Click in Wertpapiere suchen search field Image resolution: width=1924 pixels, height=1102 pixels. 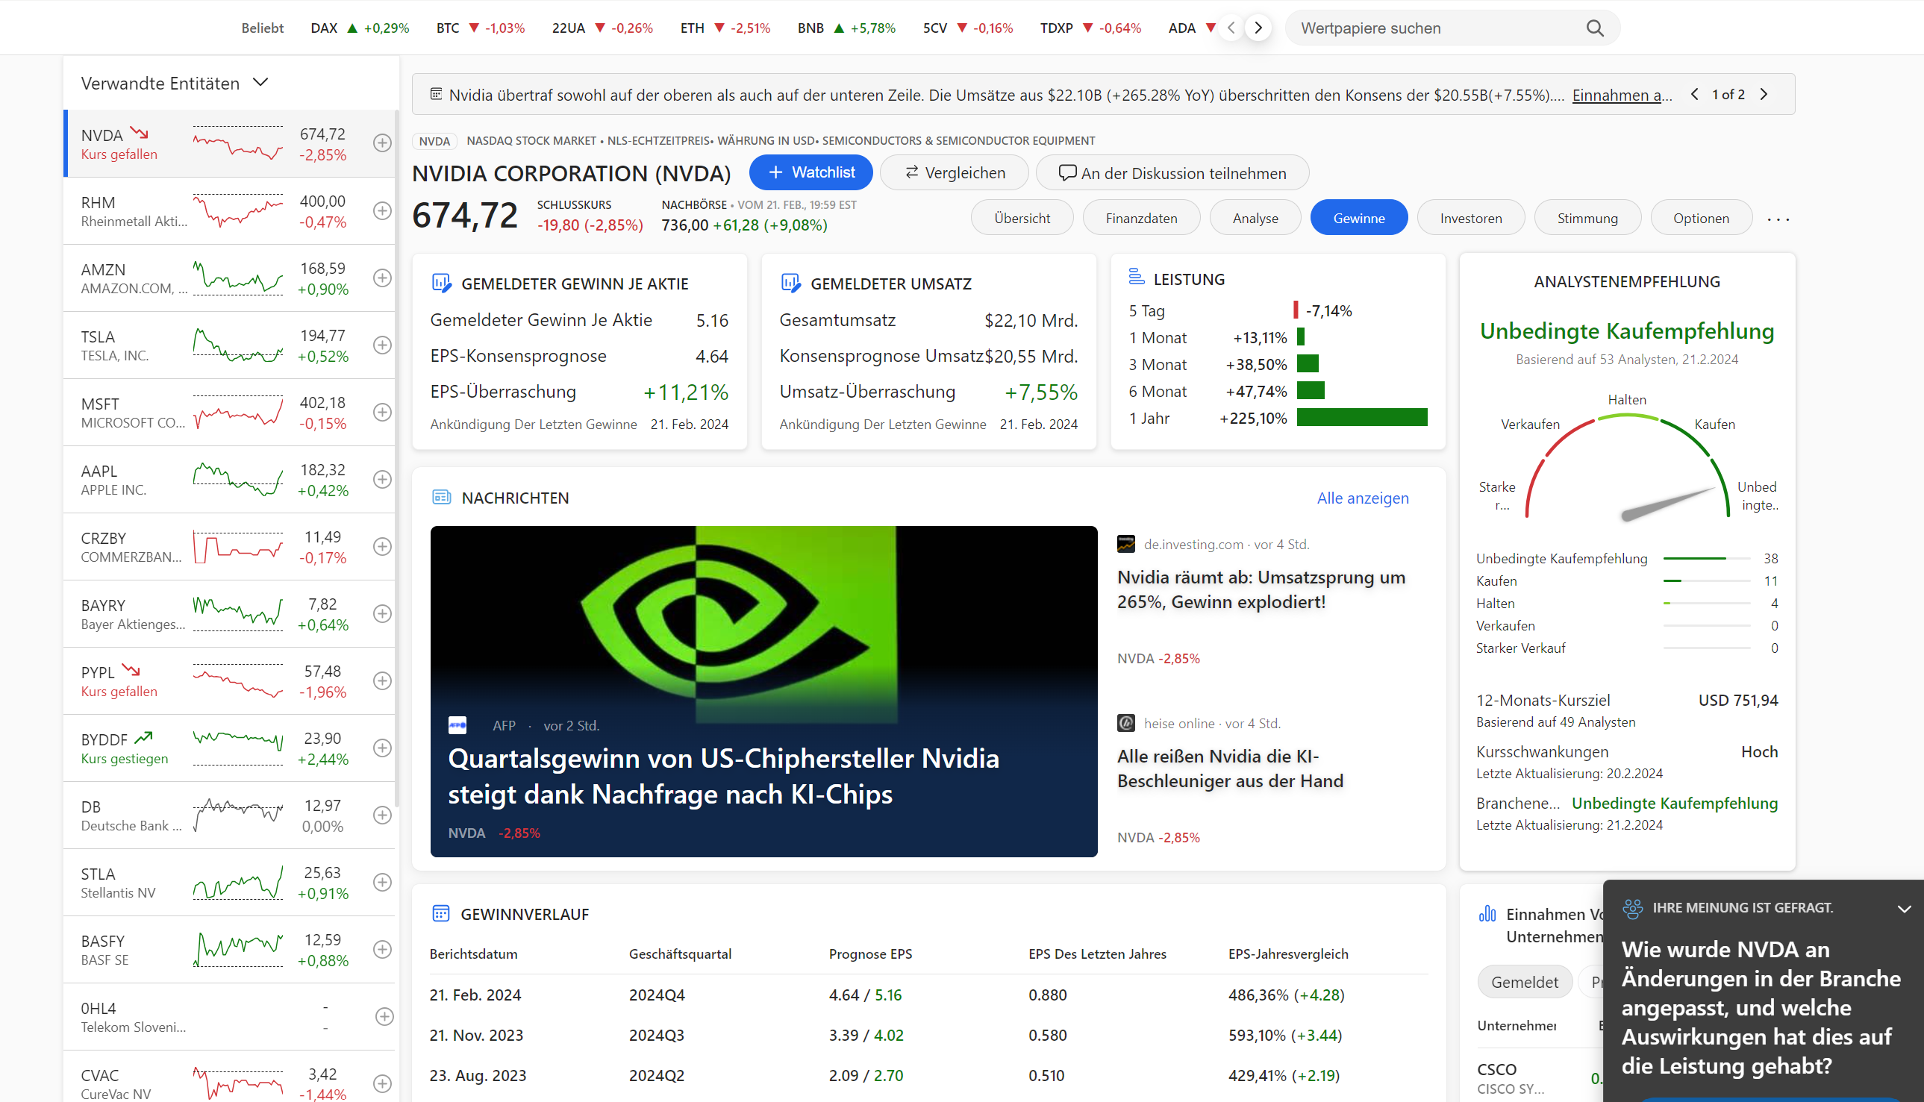point(1438,28)
